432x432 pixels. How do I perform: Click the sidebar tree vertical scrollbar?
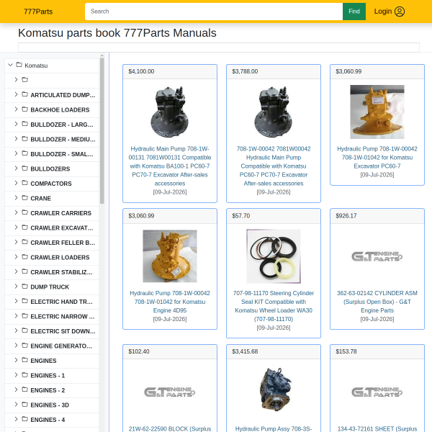pyautogui.click(x=102, y=131)
